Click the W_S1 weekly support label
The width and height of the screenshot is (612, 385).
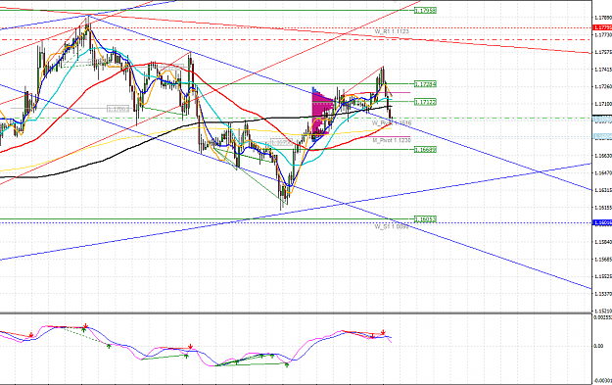(392, 226)
